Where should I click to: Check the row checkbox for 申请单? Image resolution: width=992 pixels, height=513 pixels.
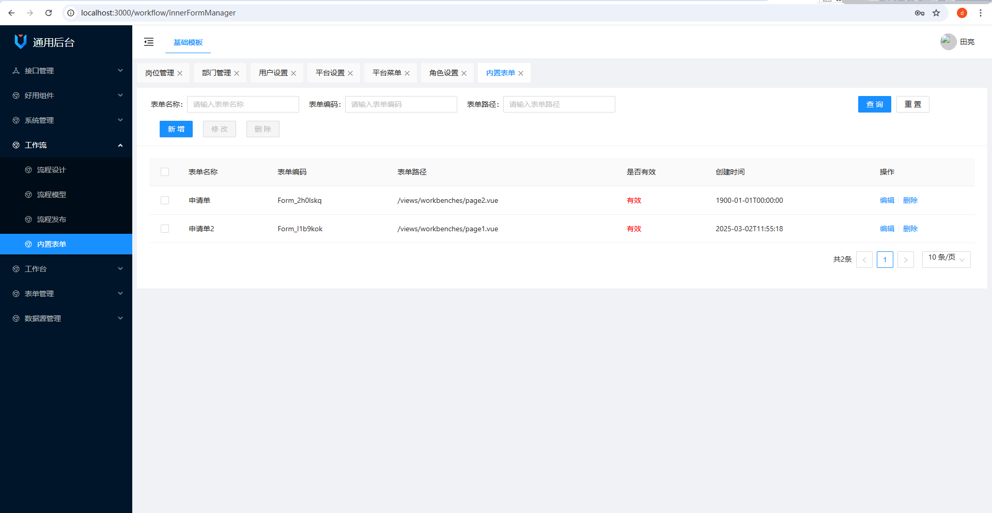point(165,200)
